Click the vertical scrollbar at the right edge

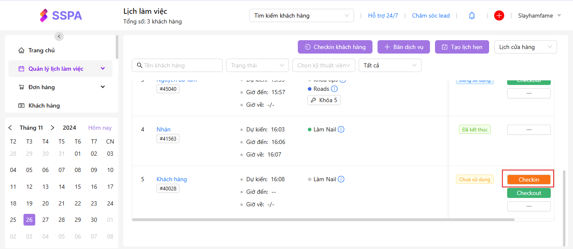[564, 208]
